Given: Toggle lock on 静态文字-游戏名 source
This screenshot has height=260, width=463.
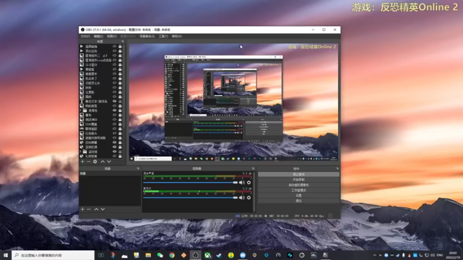Looking at the screenshot, I should 120,101.
